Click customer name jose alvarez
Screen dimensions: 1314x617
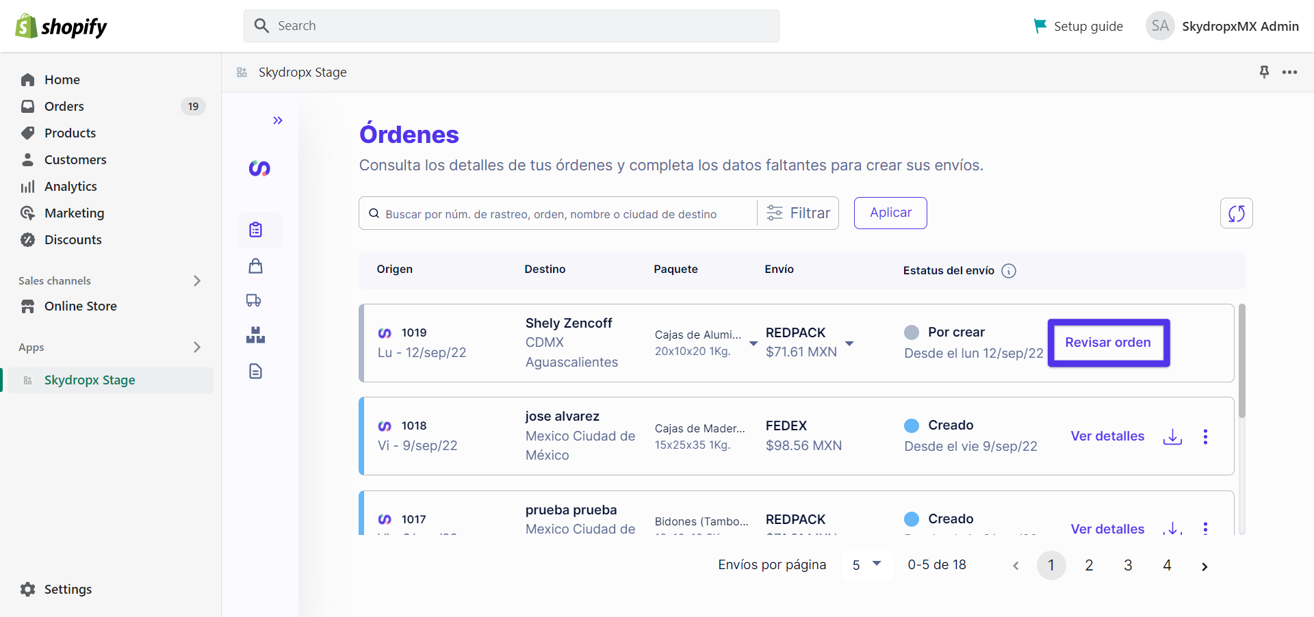[x=562, y=417]
